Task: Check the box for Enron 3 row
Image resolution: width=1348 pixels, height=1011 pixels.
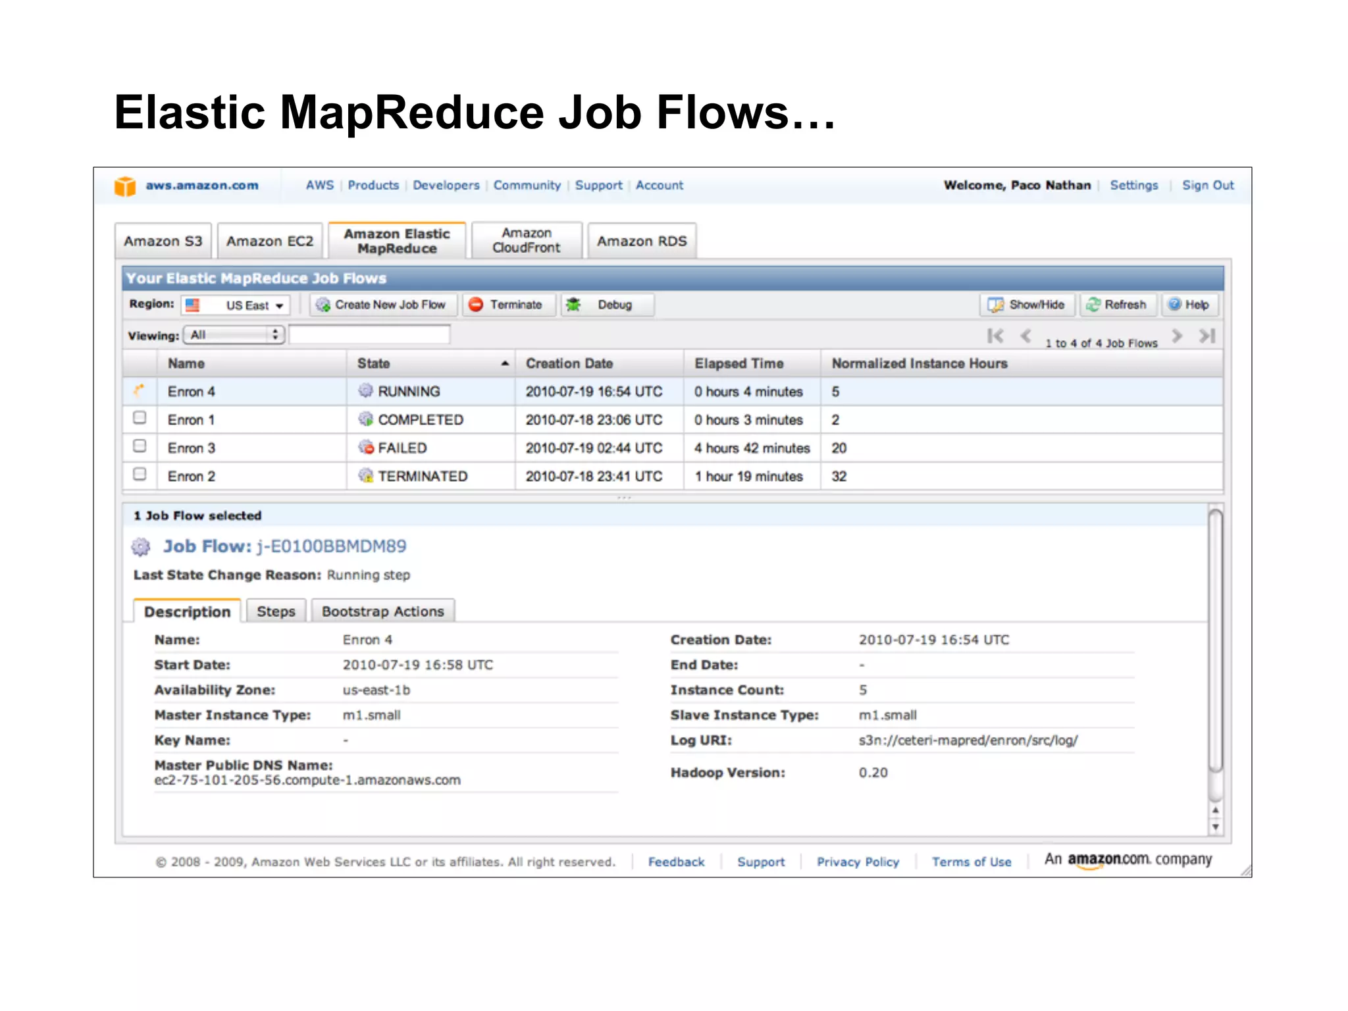Action: 140,446
